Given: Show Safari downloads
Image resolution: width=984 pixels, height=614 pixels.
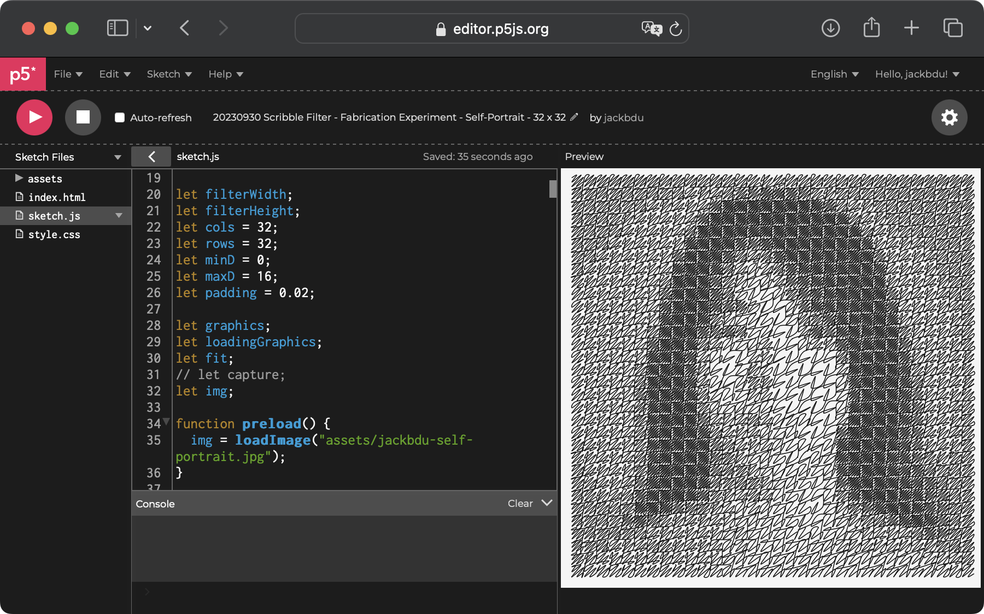Looking at the screenshot, I should click(830, 28).
